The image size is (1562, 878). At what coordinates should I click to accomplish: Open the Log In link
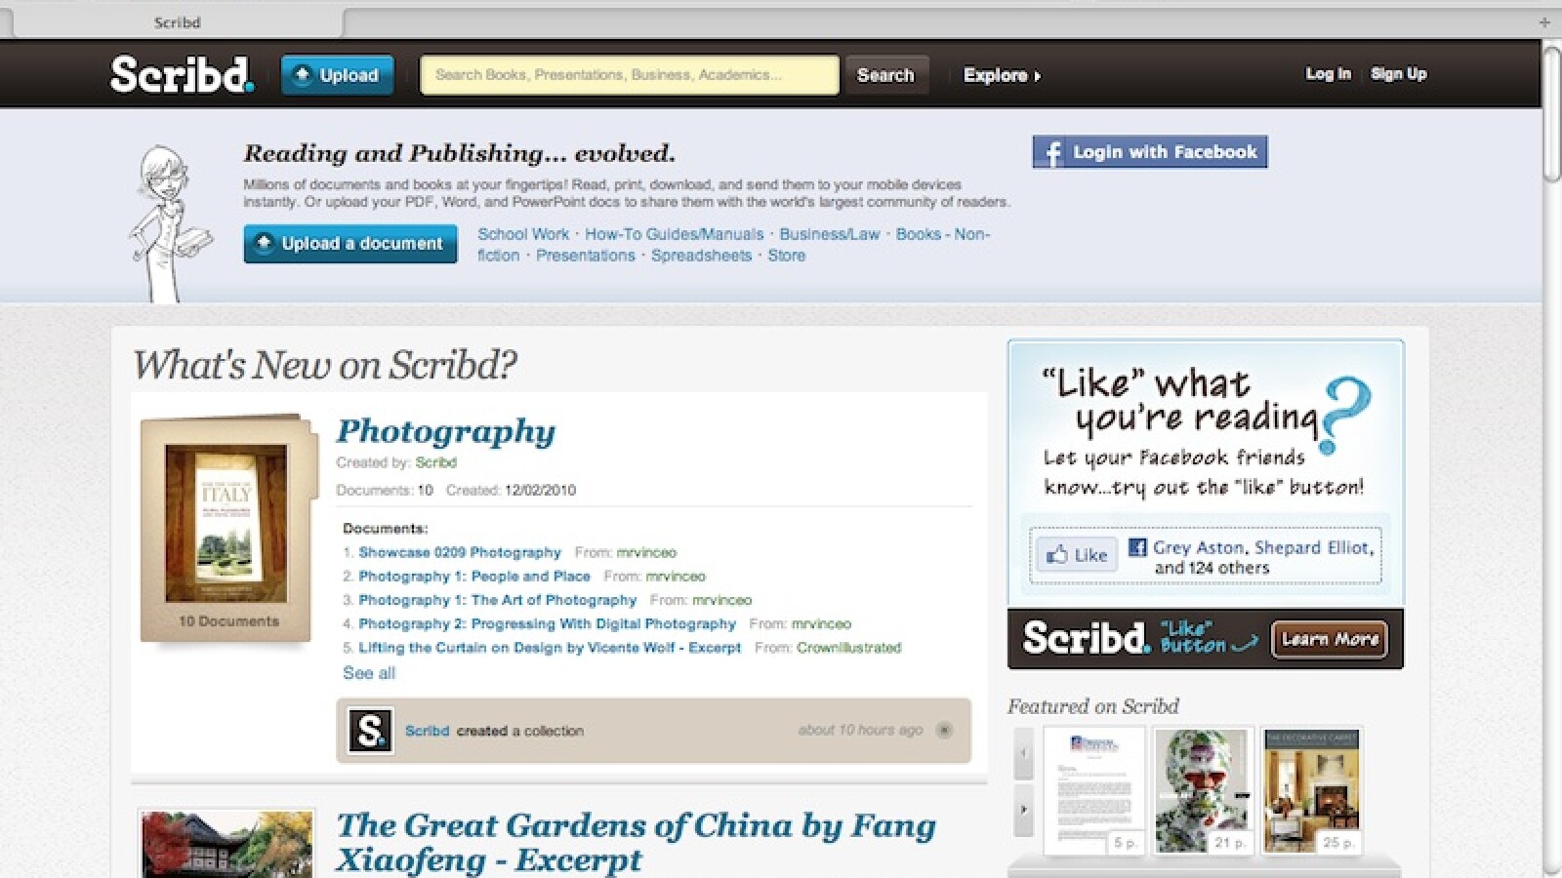point(1328,74)
